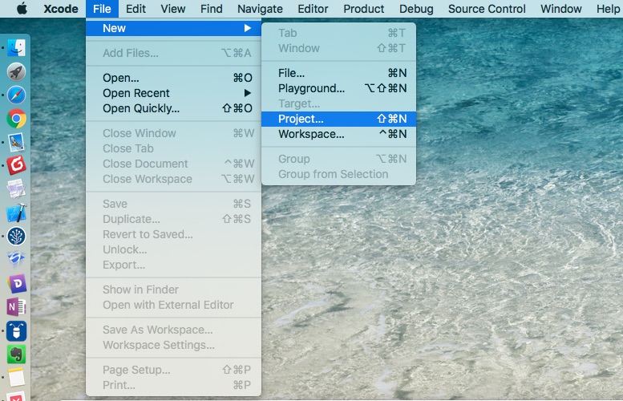Open the View menu
623x401 pixels.
tap(173, 8)
